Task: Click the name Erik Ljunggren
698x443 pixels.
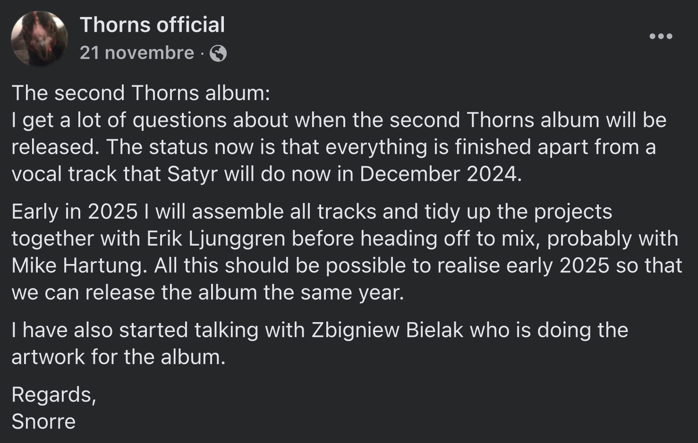Action: pyautogui.click(x=216, y=239)
